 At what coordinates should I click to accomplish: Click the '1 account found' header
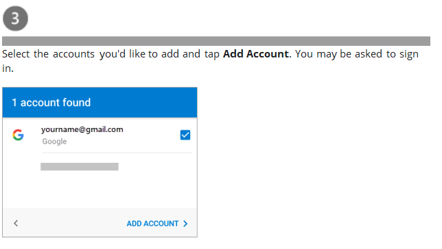pos(51,103)
